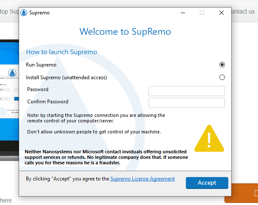This screenshot has width=258, height=205.
Task: Click the Install Supremo (unattended access) label
Action: tap(66, 78)
